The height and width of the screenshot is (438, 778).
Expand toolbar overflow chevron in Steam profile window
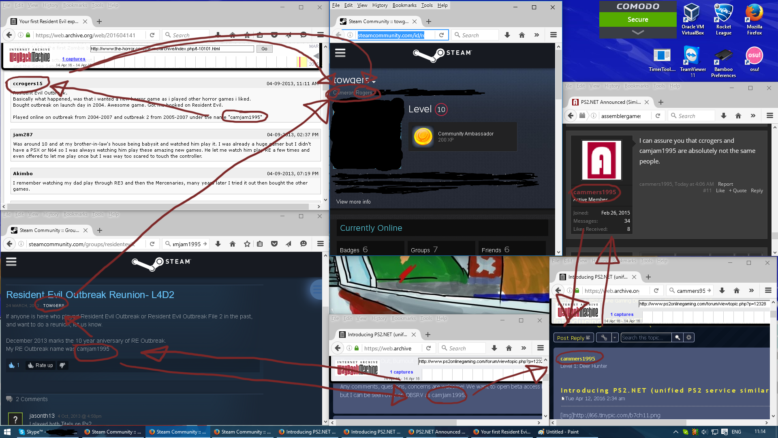536,35
